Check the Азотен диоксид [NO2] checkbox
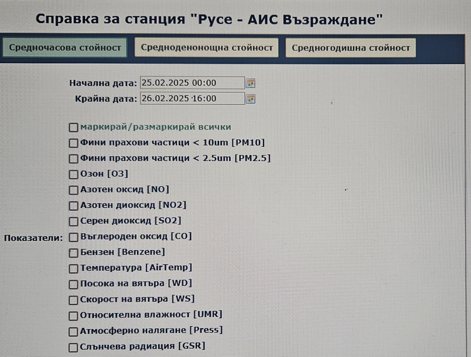The width and height of the screenshot is (471, 357). 74,206
